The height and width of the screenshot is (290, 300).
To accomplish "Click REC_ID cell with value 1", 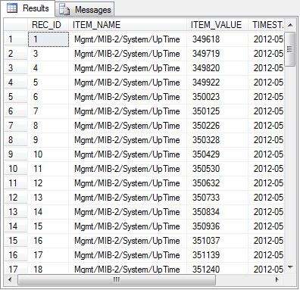I will click(x=48, y=39).
